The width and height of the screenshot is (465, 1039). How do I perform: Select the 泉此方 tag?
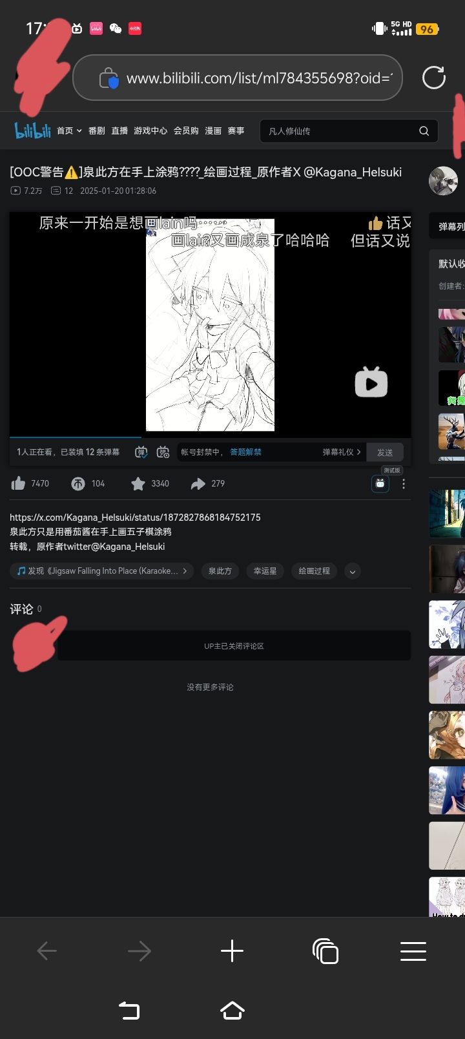(x=220, y=571)
